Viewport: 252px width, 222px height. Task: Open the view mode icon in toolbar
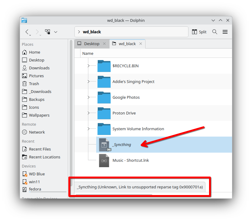click(47, 32)
